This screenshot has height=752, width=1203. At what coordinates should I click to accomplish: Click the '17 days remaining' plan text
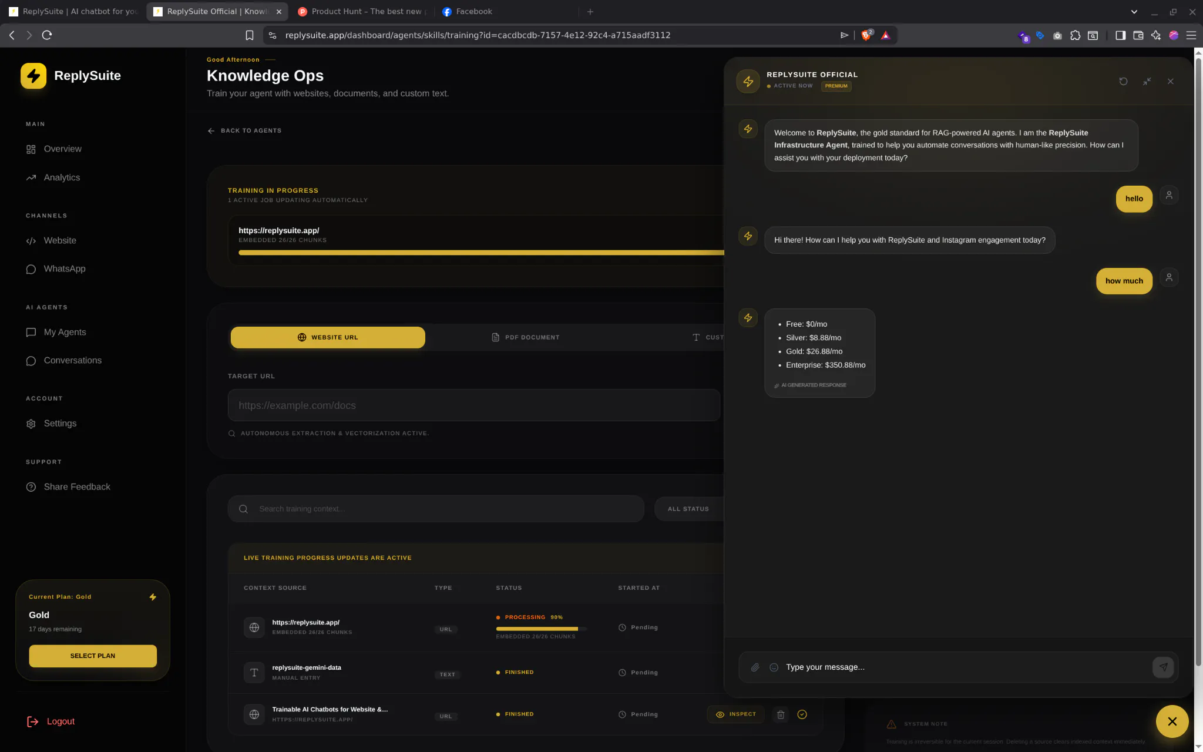pos(55,630)
